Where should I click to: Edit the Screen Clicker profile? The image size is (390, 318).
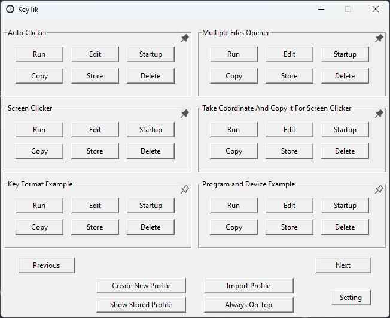[95, 130]
